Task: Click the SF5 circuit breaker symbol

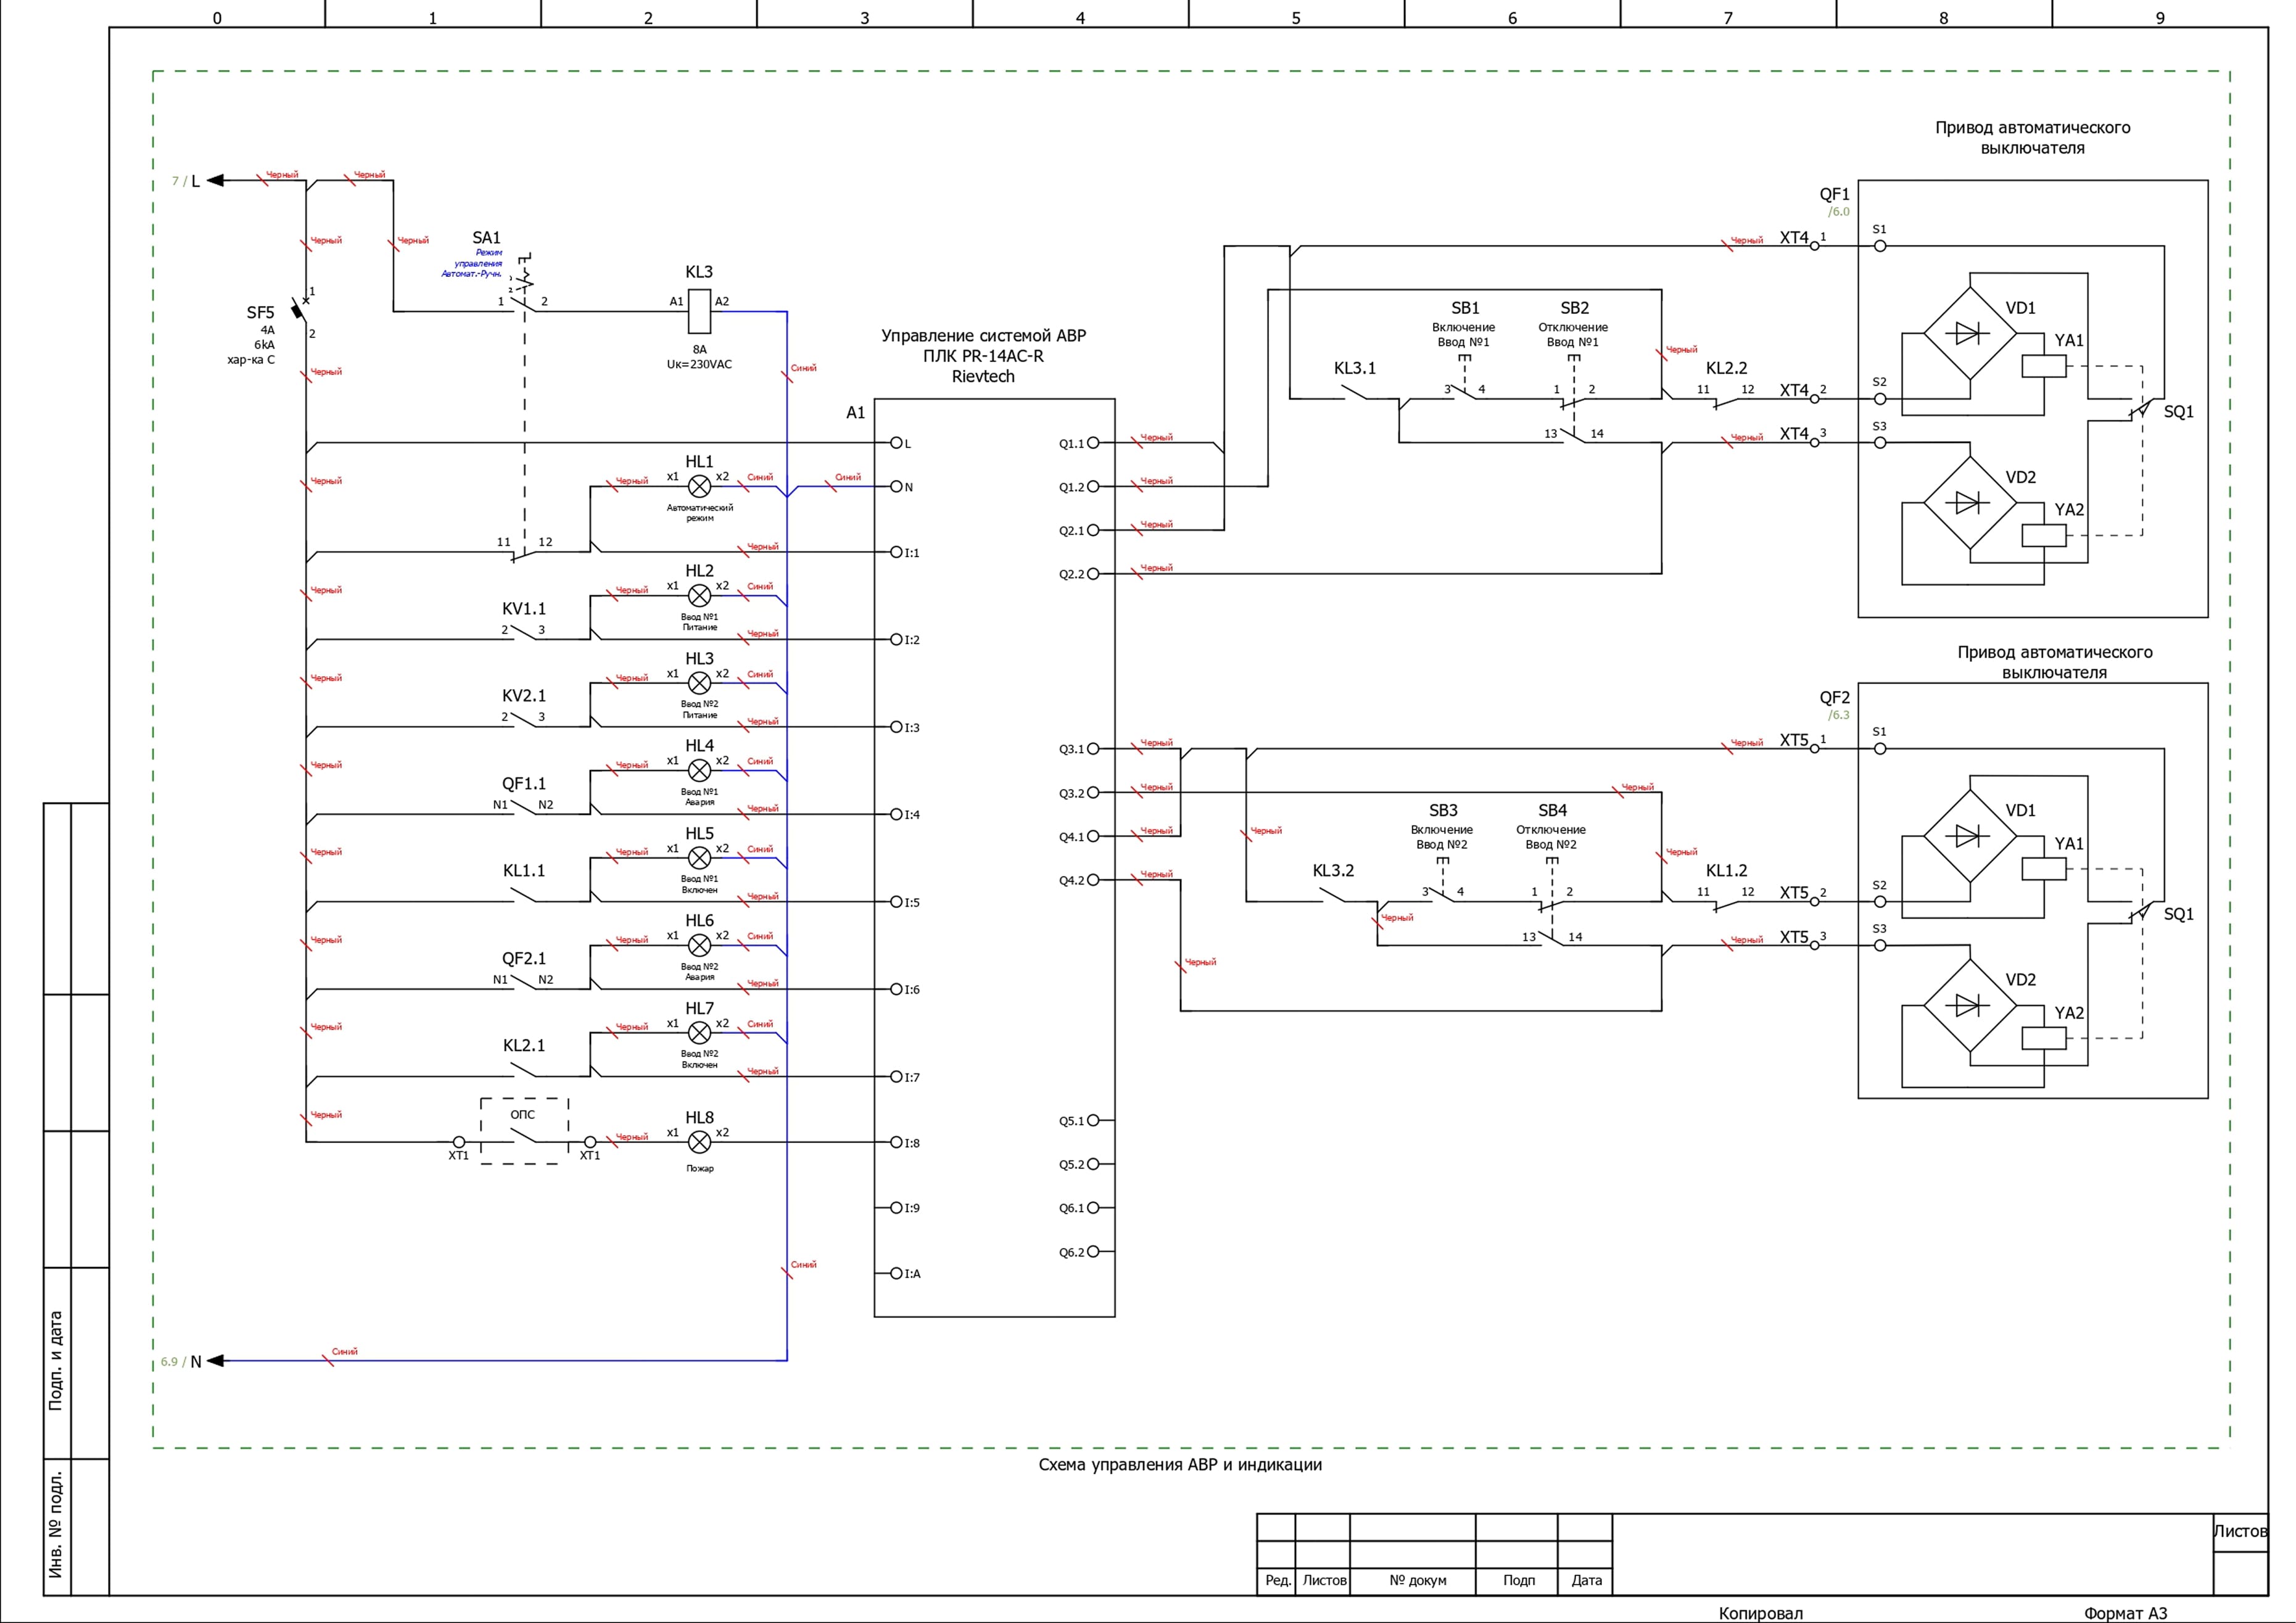Action: pos(298,310)
